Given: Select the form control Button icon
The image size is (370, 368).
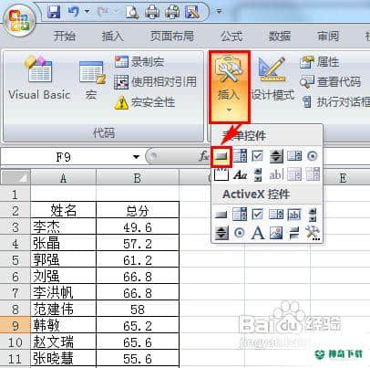Looking at the screenshot, I should 221,156.
